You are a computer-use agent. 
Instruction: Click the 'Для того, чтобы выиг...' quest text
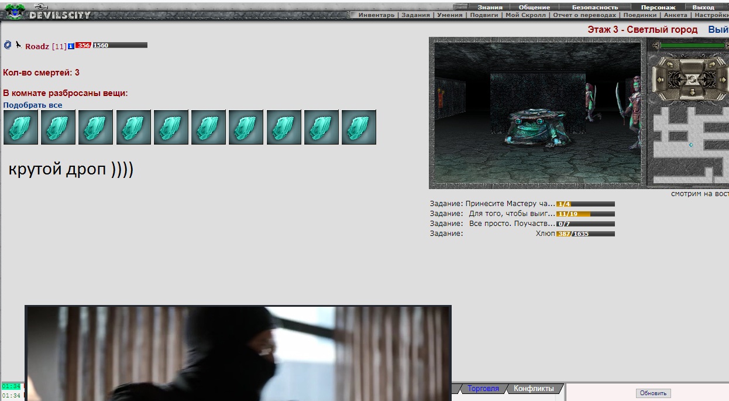click(511, 214)
